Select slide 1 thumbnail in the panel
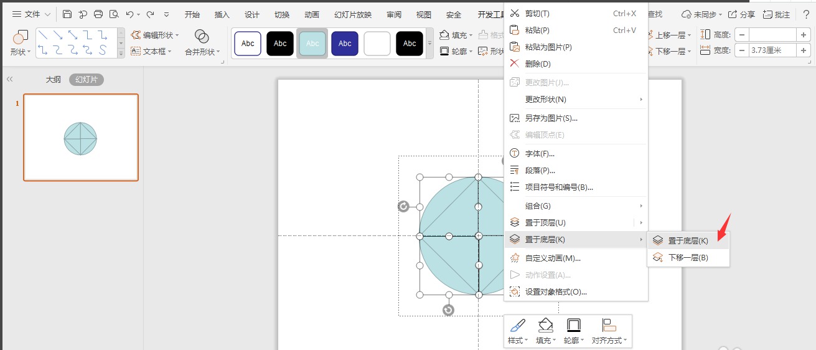 (81, 138)
